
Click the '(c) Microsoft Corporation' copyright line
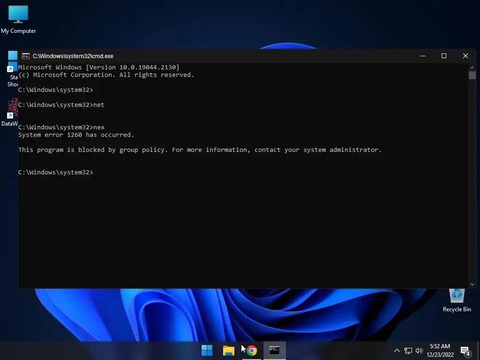pyautogui.click(x=106, y=75)
